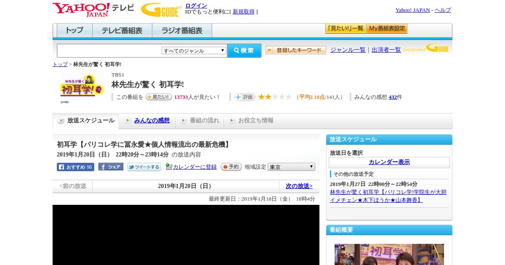Open the カレンダー表示 link

click(x=389, y=162)
